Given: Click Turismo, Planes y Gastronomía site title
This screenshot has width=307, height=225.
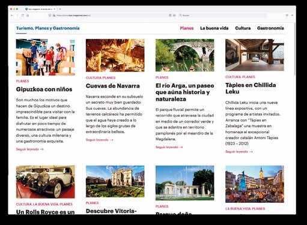Looking at the screenshot, I should (48, 28).
